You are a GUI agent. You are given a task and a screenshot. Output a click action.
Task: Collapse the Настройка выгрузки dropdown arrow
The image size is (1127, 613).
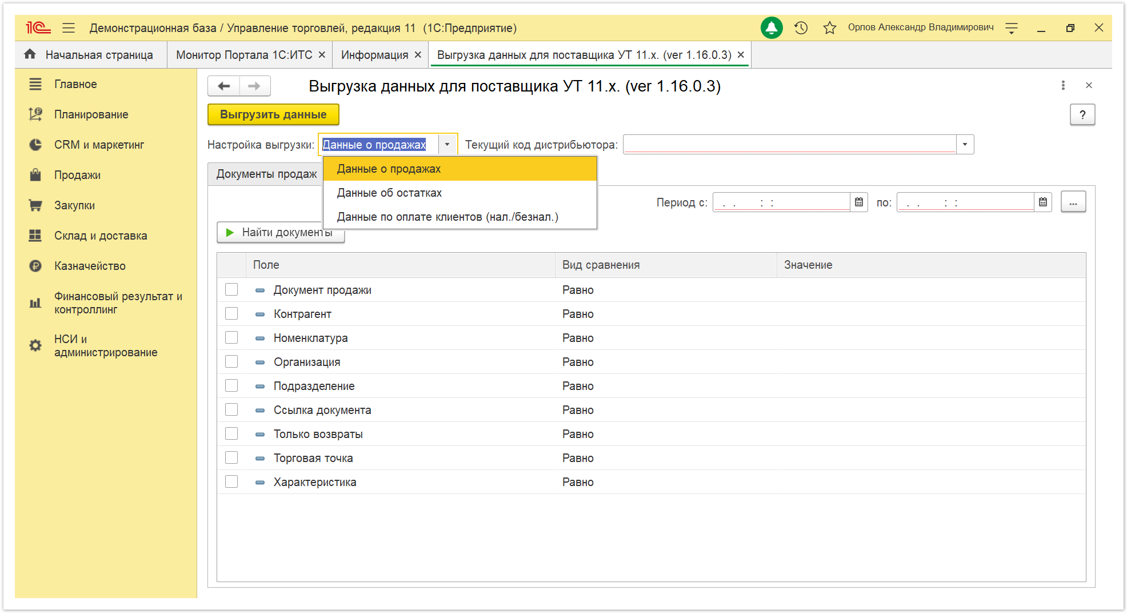pyautogui.click(x=447, y=145)
